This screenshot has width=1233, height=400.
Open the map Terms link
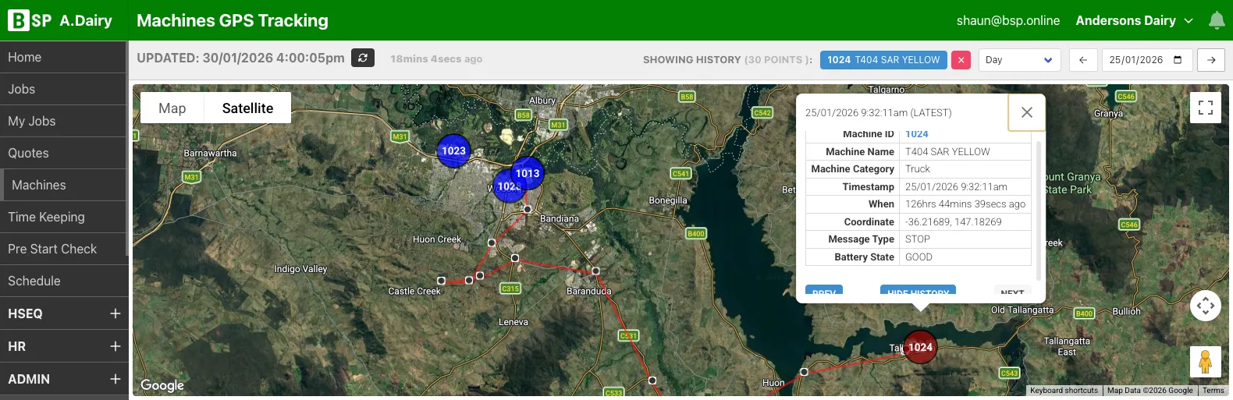pyautogui.click(x=1213, y=391)
